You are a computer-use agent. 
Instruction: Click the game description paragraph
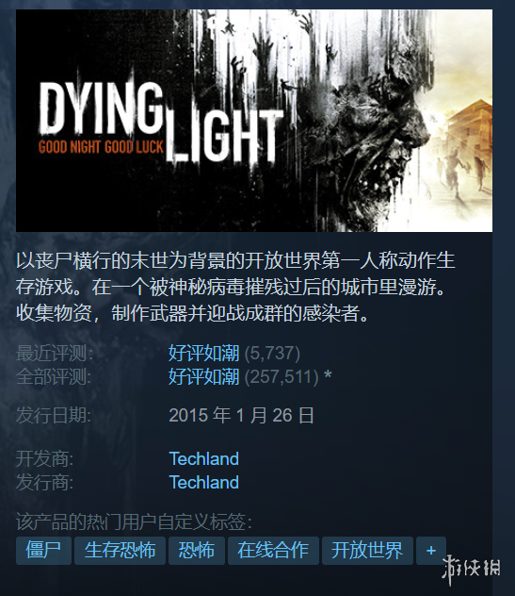coord(235,287)
